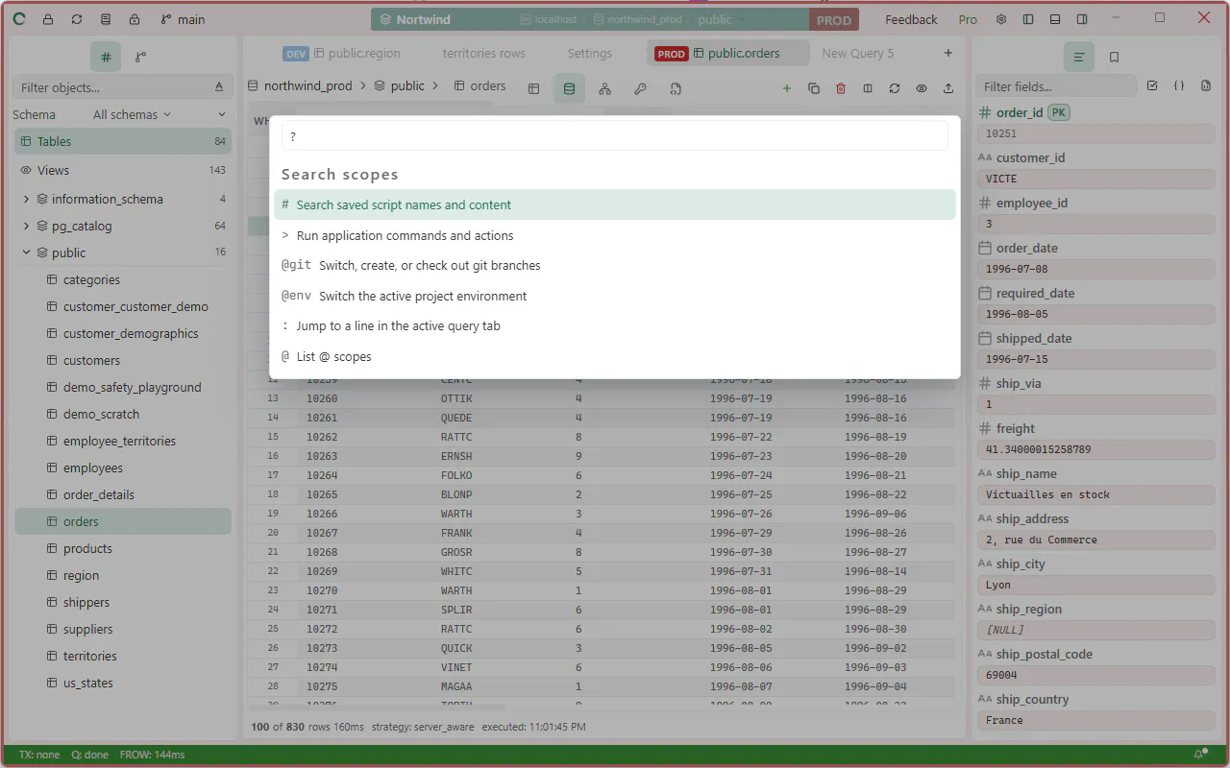The image size is (1230, 768).
Task: Switch to git branches sidebar icon
Action: tap(140, 58)
